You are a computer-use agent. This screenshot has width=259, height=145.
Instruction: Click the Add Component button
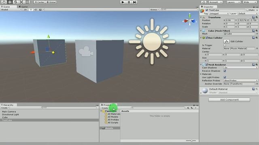click(x=229, y=100)
